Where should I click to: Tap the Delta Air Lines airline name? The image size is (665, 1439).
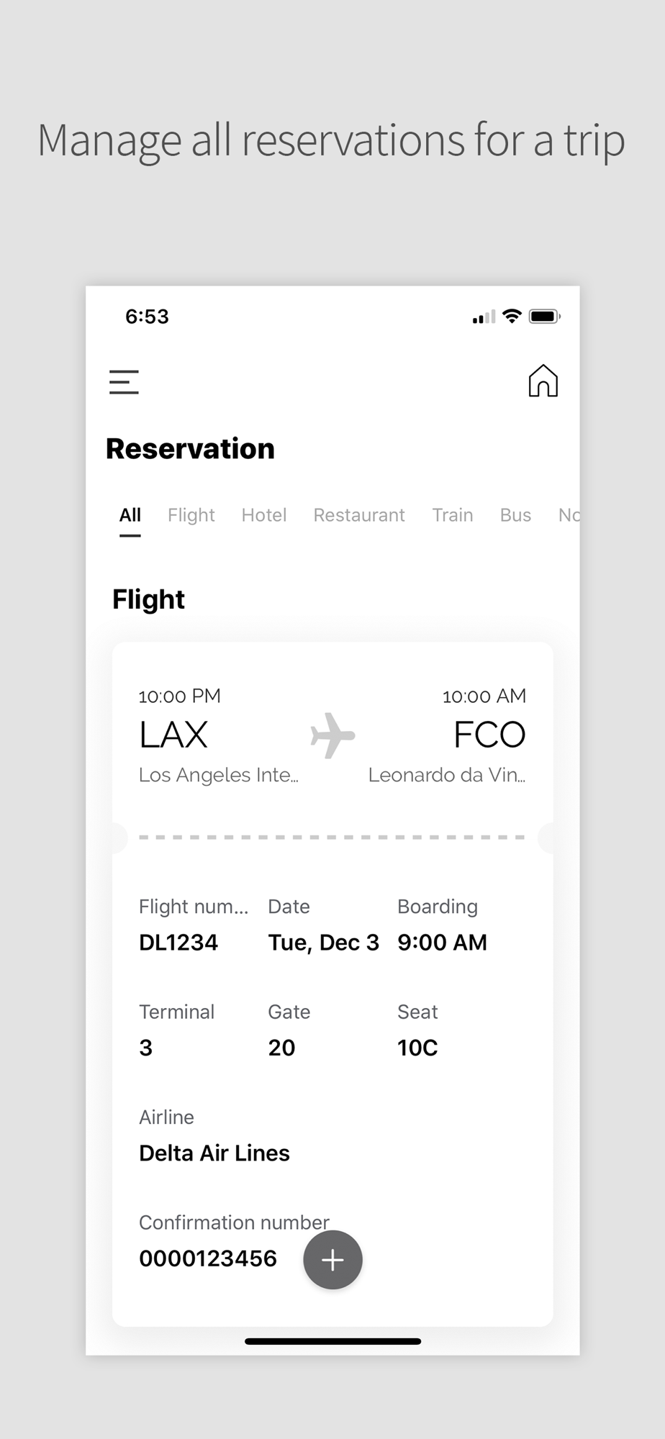click(214, 1153)
